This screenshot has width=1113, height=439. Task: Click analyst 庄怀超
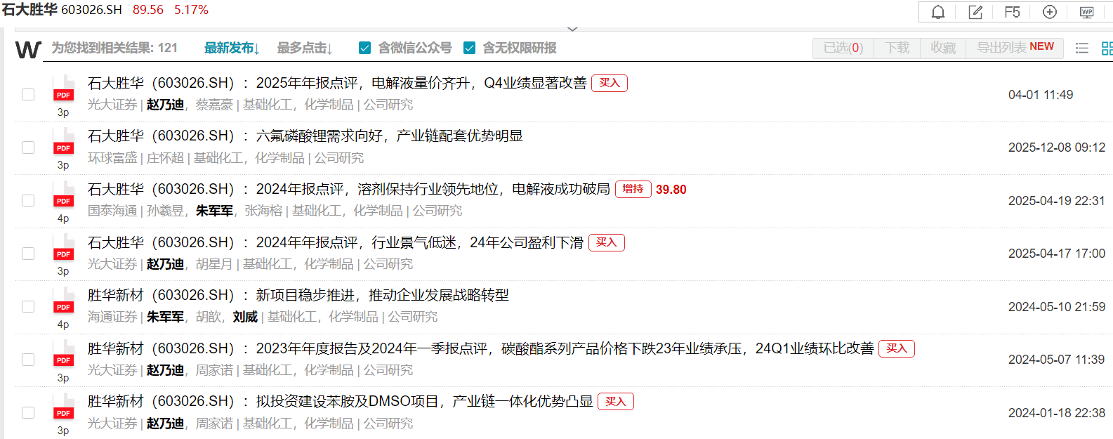[x=165, y=158]
